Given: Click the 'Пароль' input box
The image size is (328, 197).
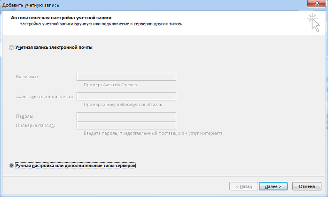Looking at the screenshot, I should pyautogui.click(x=126, y=116).
